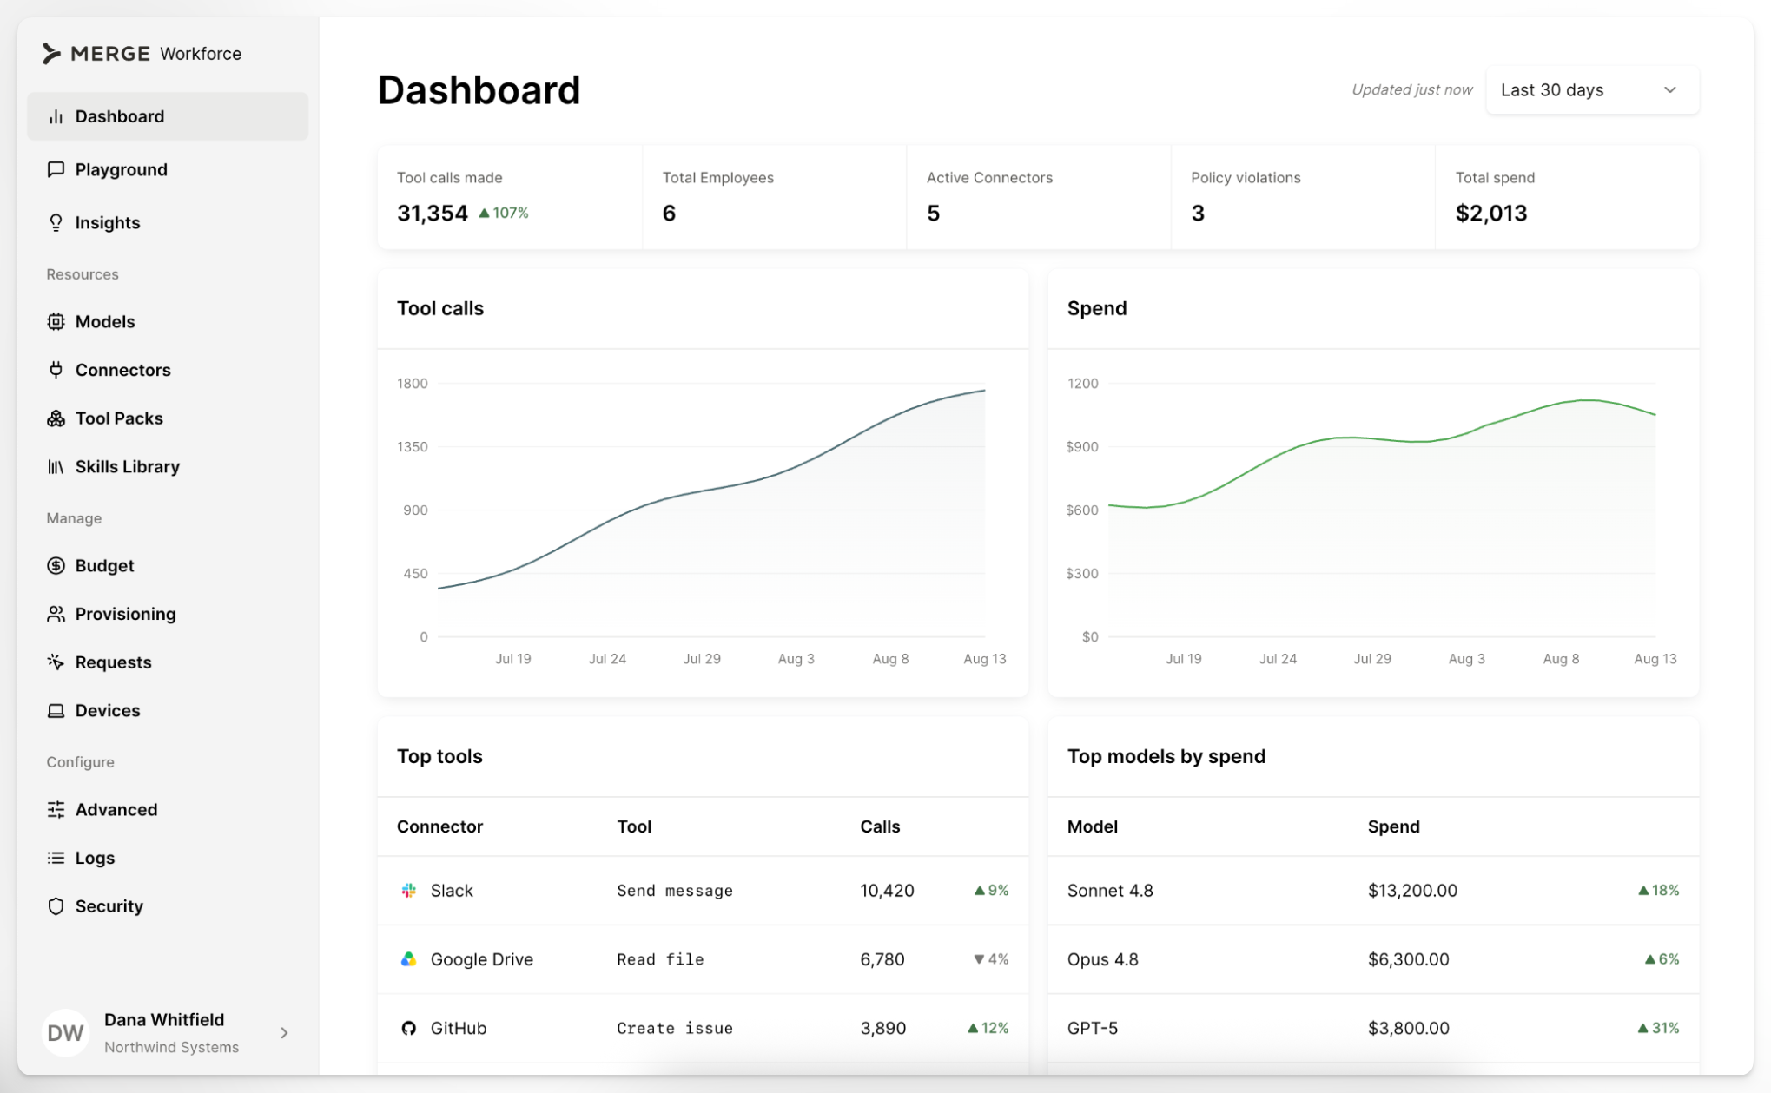The width and height of the screenshot is (1771, 1093).
Task: Click the Northwind Systems organization text
Action: pyautogui.click(x=171, y=1047)
